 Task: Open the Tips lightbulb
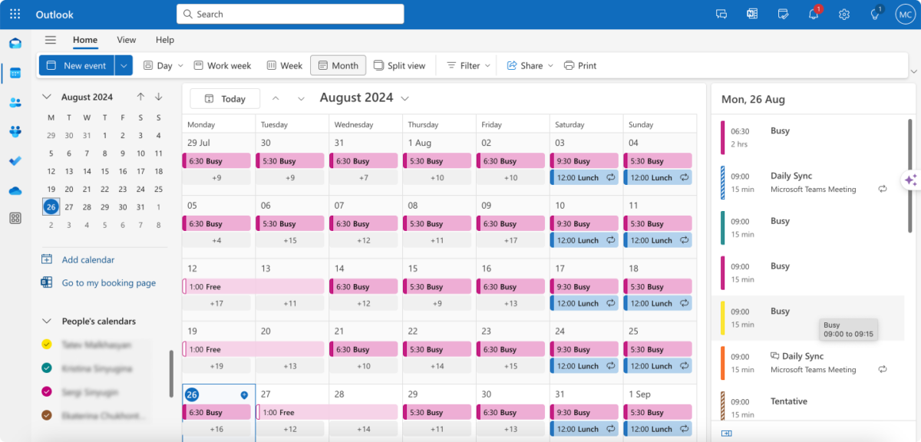[x=875, y=14]
